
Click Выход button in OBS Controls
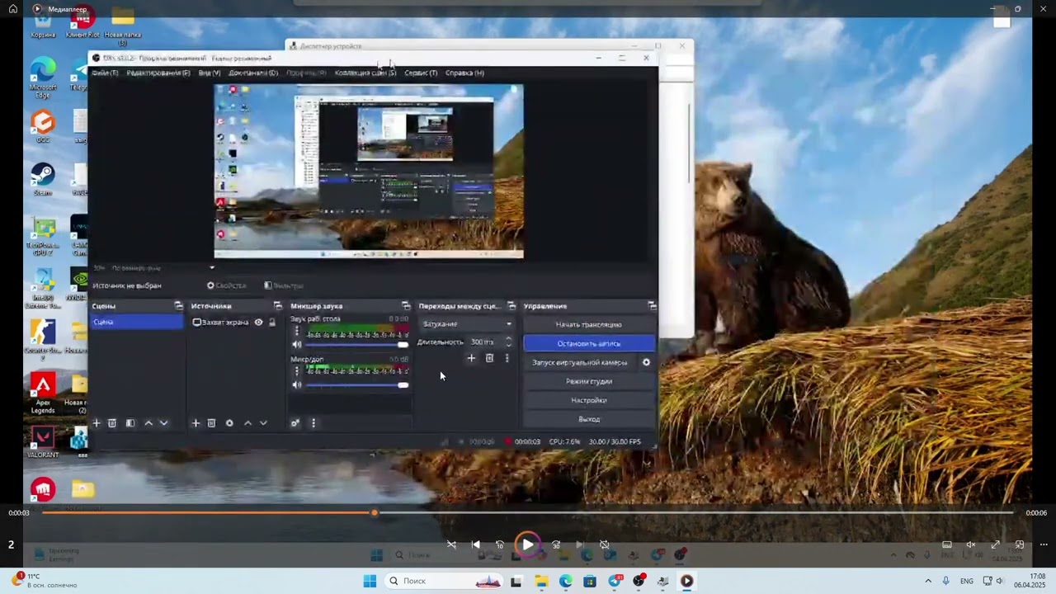click(x=589, y=419)
